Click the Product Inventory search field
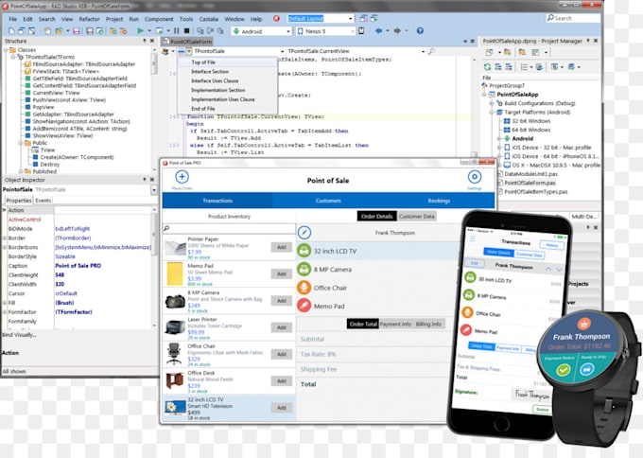 229,228
